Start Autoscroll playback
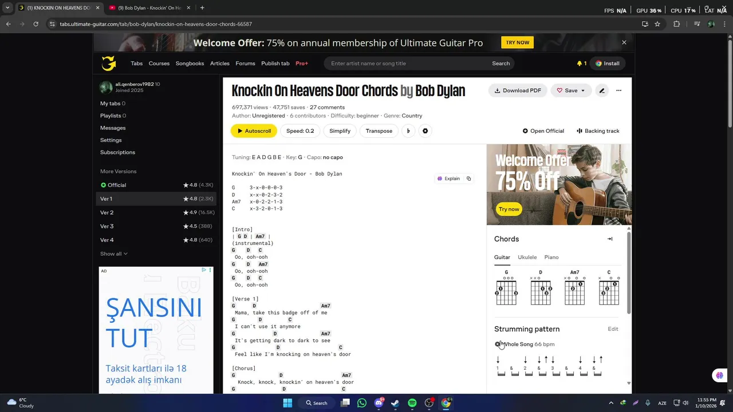The image size is (733, 412). click(254, 131)
